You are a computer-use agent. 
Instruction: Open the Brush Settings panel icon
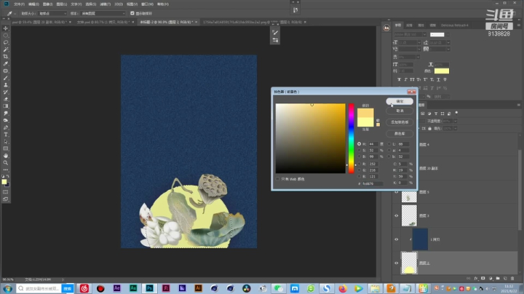pos(275,33)
